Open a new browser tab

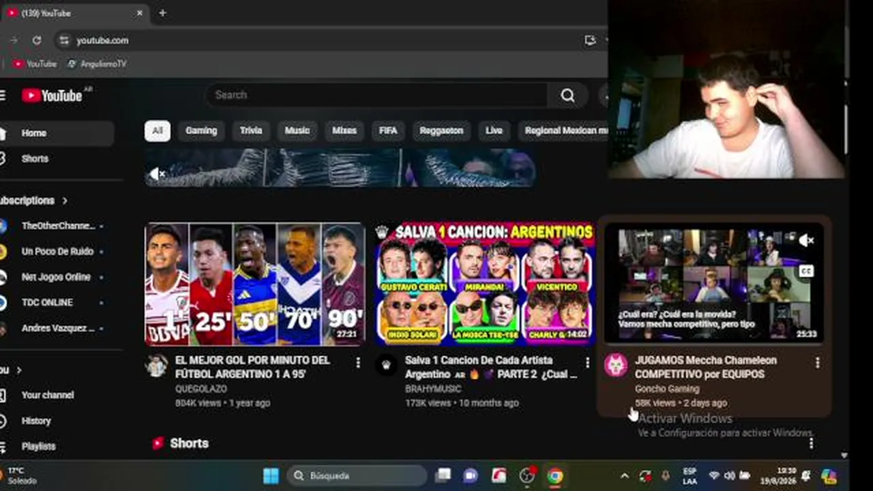(162, 13)
